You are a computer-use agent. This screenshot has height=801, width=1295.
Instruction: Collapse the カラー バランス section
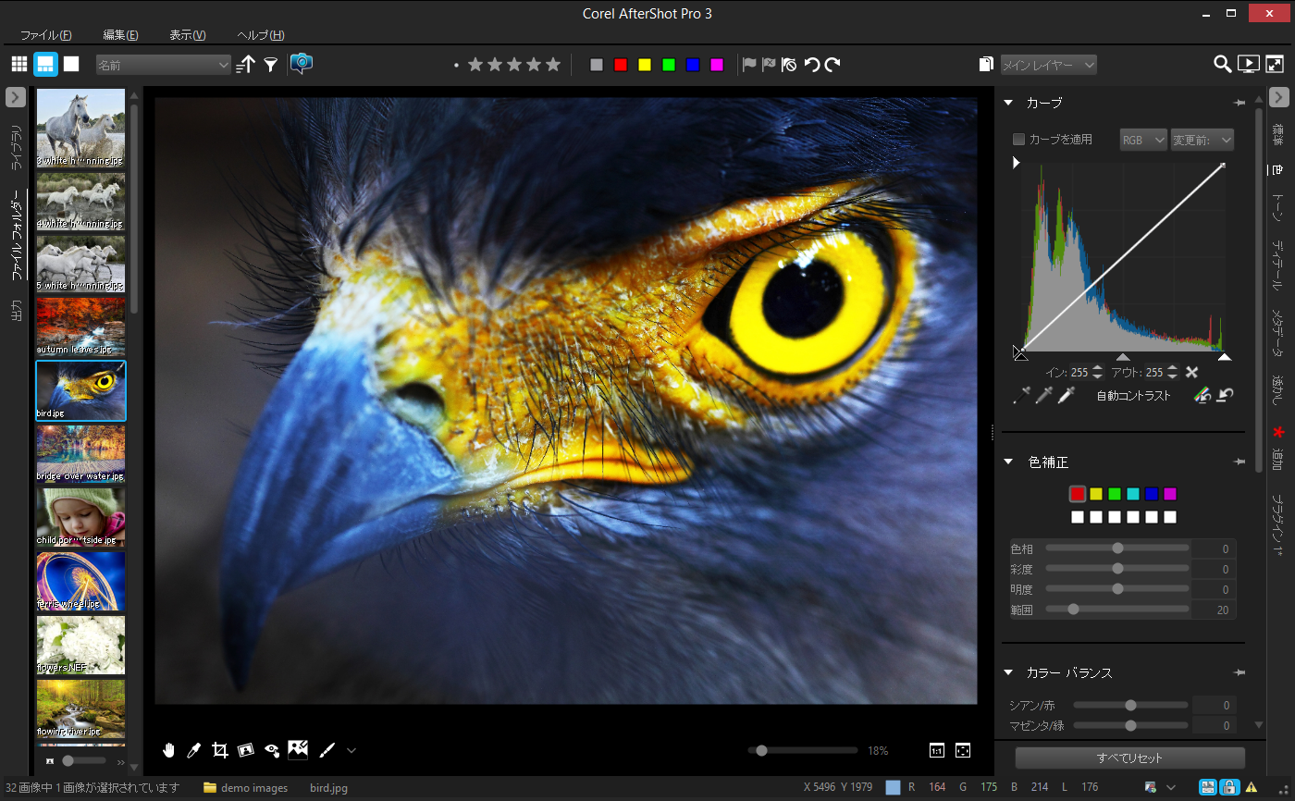pos(1009,672)
